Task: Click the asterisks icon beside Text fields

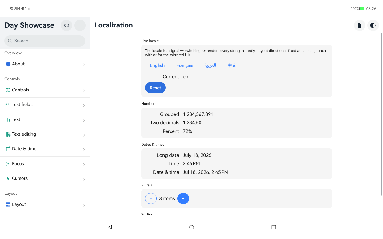Action: pos(8,105)
